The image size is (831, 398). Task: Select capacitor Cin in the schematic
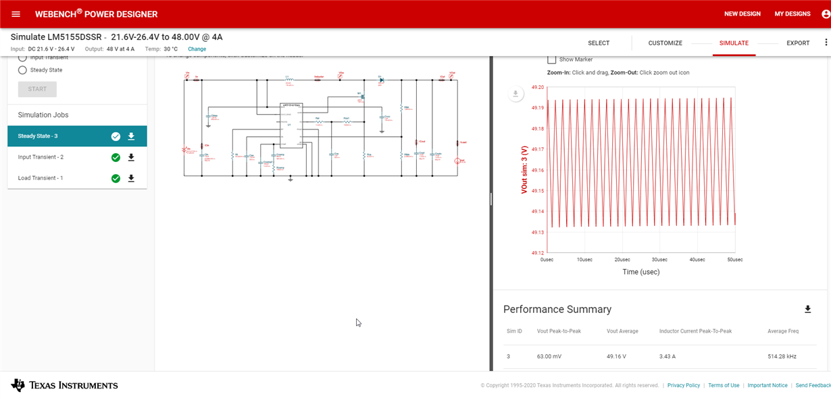202,155
